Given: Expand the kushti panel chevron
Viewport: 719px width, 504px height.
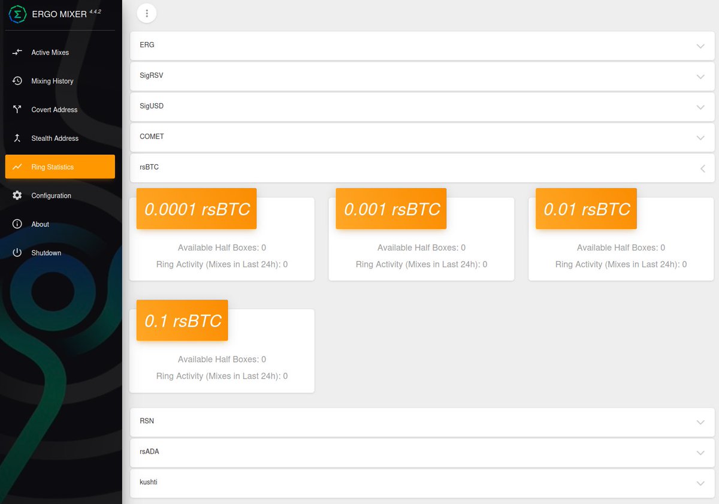Looking at the screenshot, I should click(x=700, y=484).
